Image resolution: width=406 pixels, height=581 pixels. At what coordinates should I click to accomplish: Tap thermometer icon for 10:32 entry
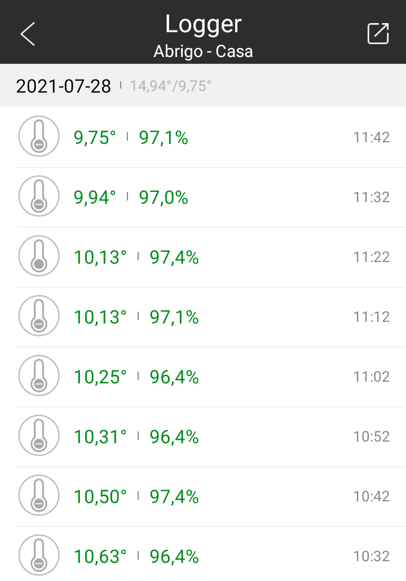point(39,555)
